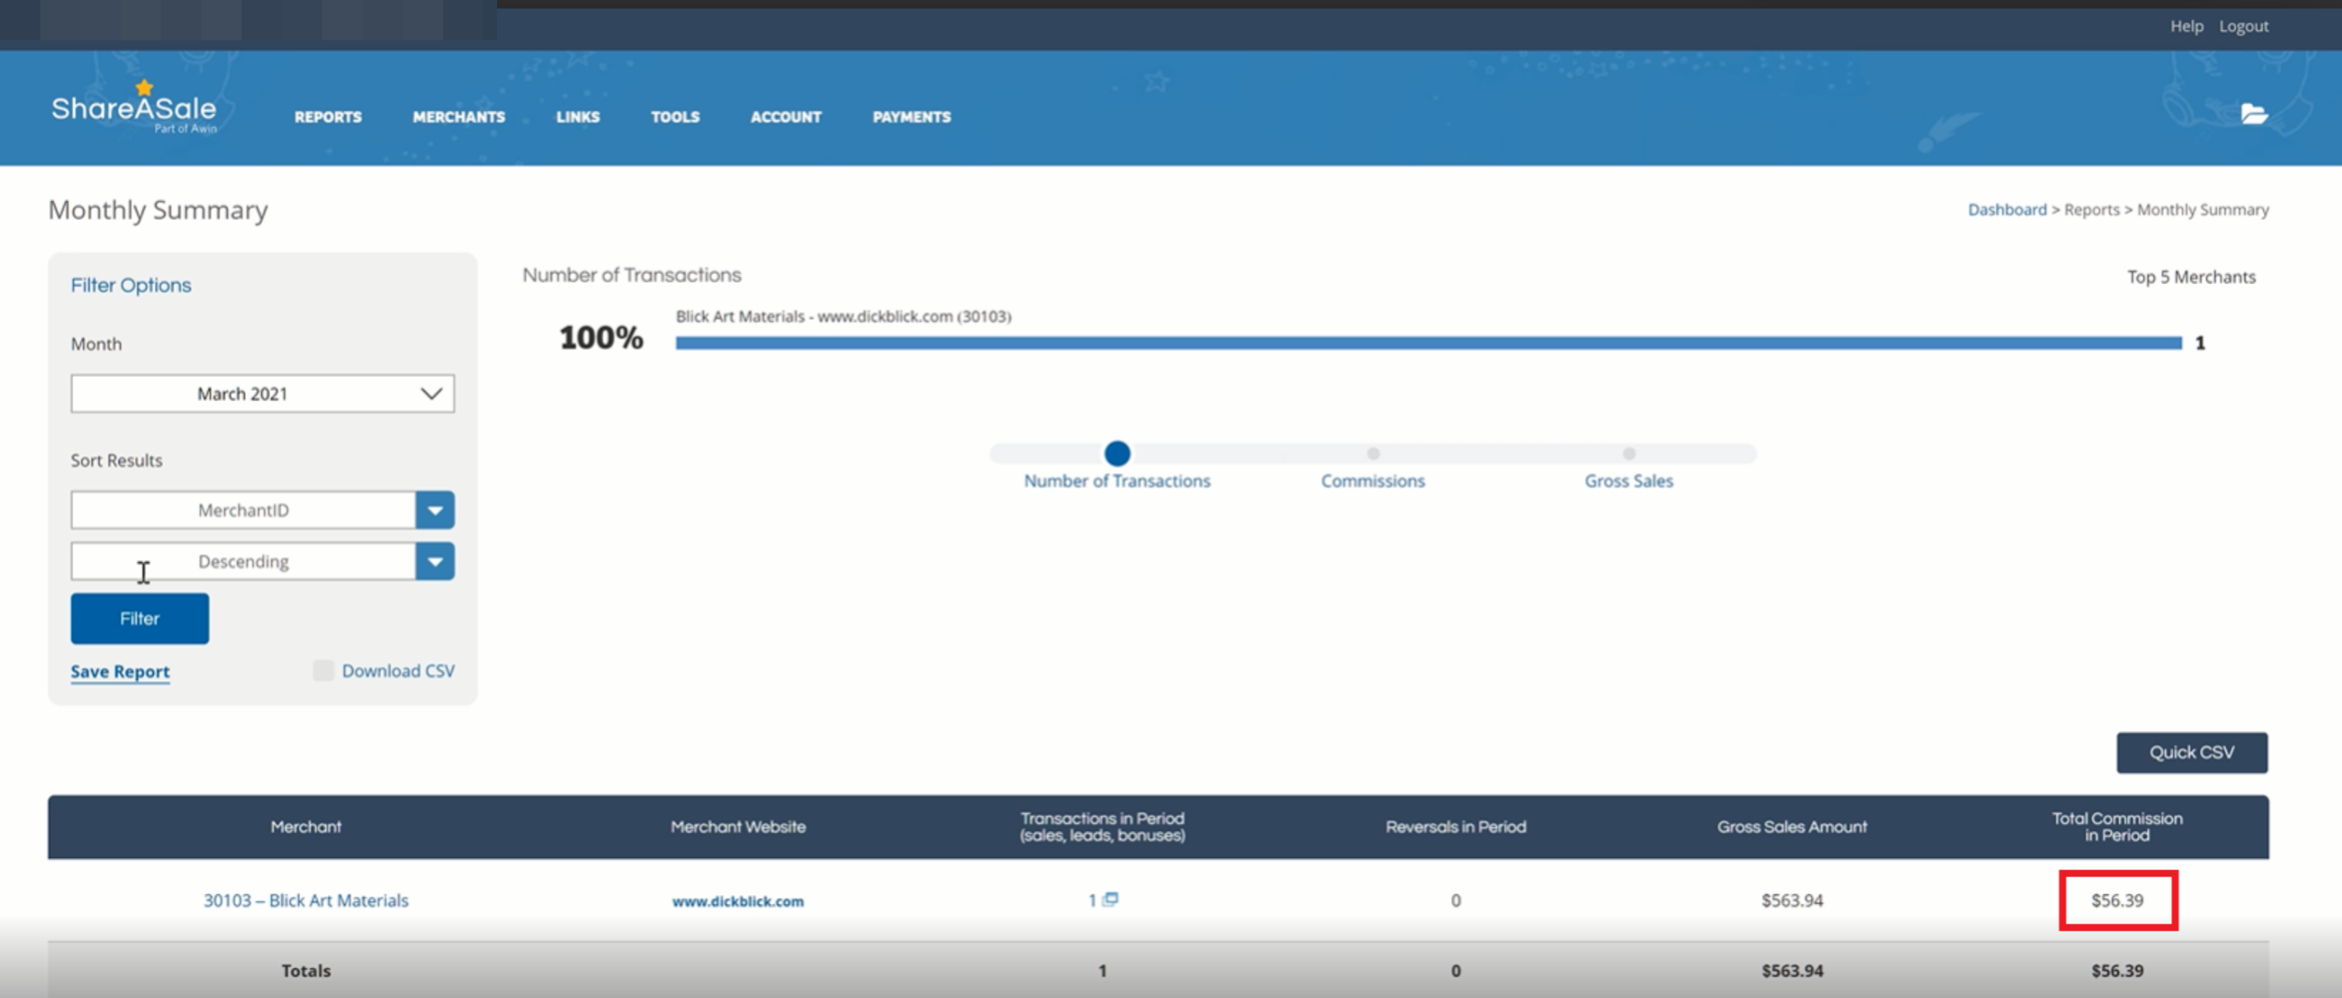Viewport: 2342px width, 998px height.
Task: Click the $563.94 gross sales cell for Blick
Action: pyautogui.click(x=1792, y=900)
